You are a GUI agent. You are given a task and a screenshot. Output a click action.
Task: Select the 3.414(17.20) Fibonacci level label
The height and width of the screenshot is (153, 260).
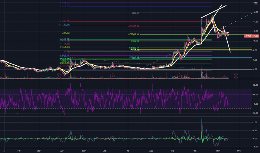pos(64,6)
